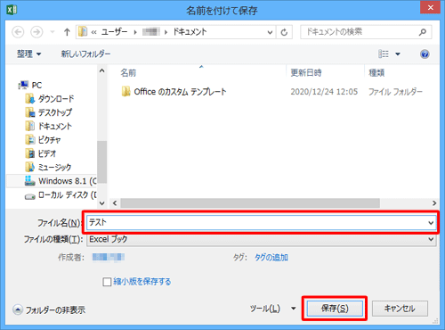Select ユーザー in the address path
Viewport: 445px width, 330px height.
pos(114,32)
